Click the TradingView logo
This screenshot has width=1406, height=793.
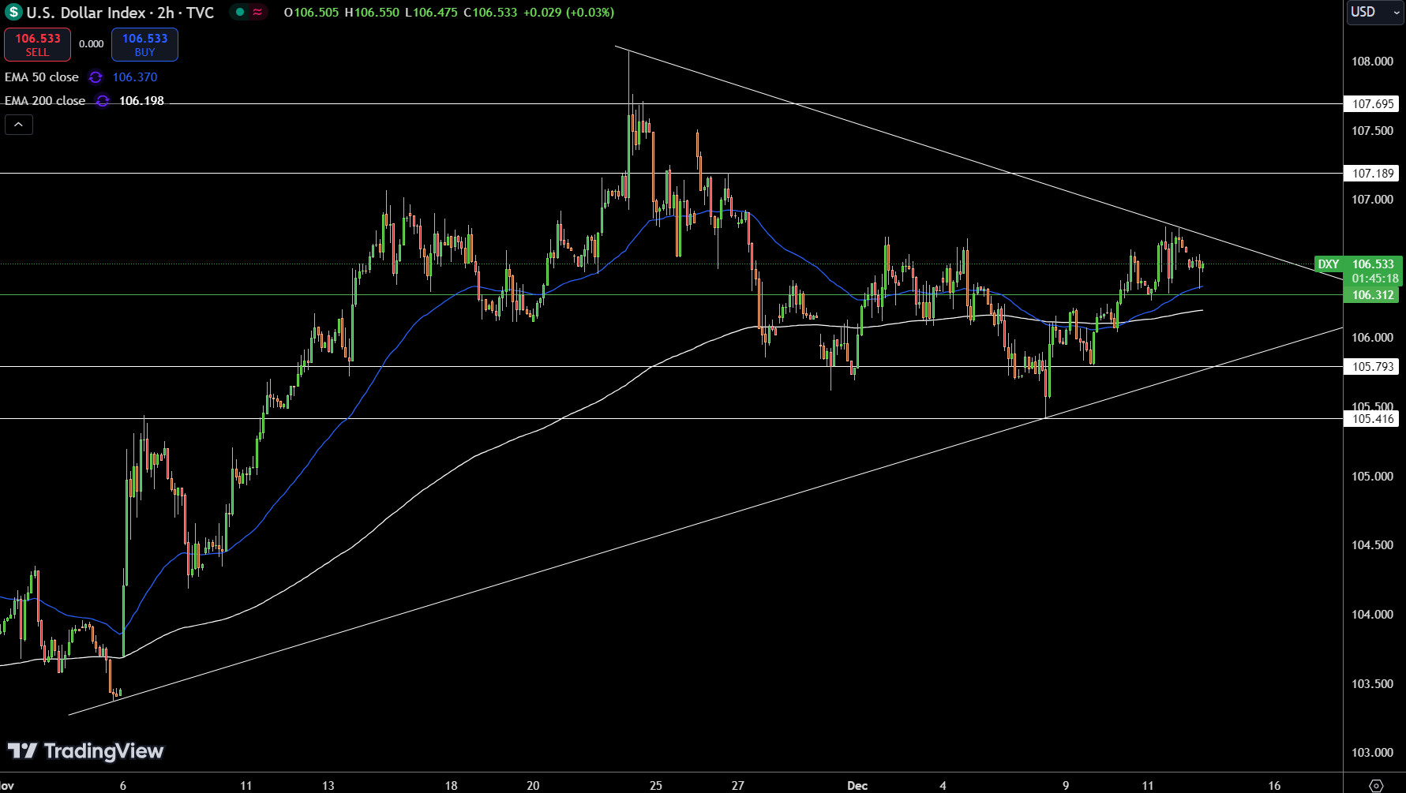pyautogui.click(x=85, y=750)
